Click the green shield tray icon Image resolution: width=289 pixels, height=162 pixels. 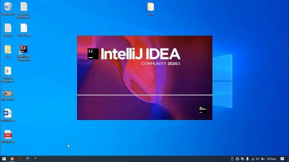click(x=242, y=159)
